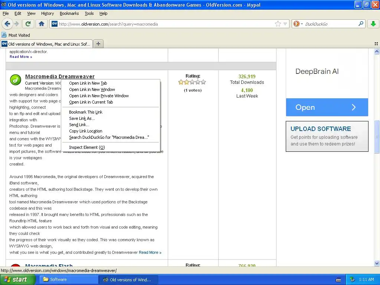380x285 pixels.
Task: Click the first rating star
Action: point(181,82)
